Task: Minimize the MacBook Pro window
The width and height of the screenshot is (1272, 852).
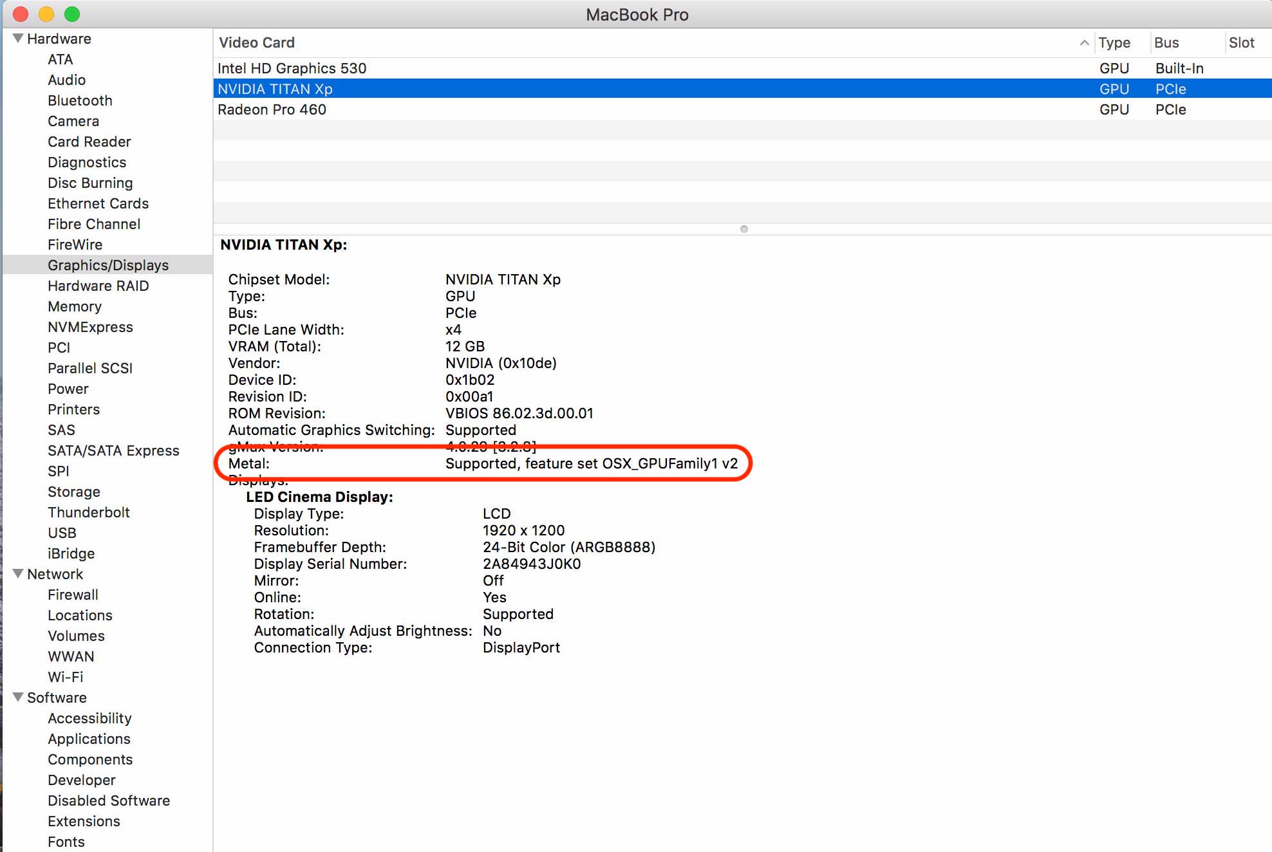Action: click(x=46, y=14)
